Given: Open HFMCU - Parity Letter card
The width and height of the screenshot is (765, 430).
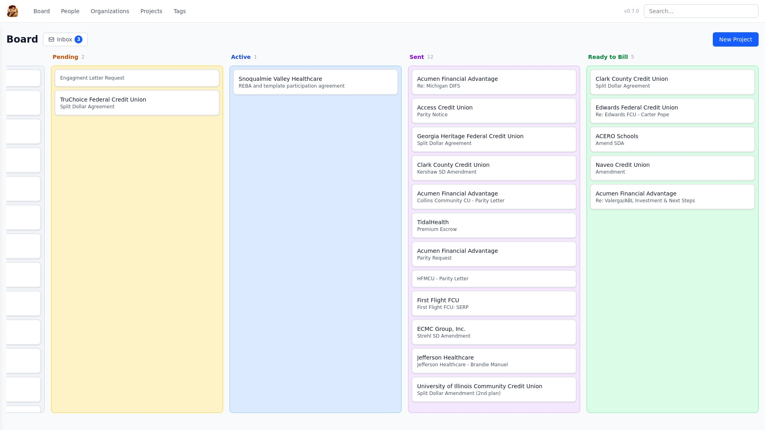Looking at the screenshot, I should (494, 279).
